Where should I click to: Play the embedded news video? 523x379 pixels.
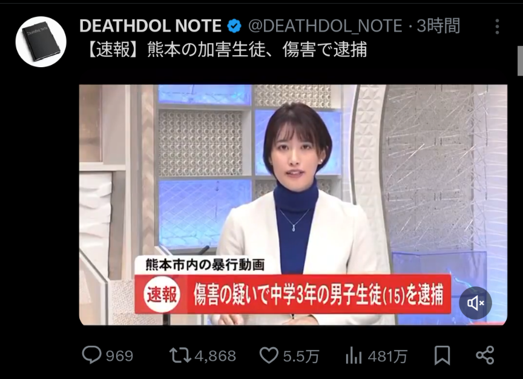point(293,205)
